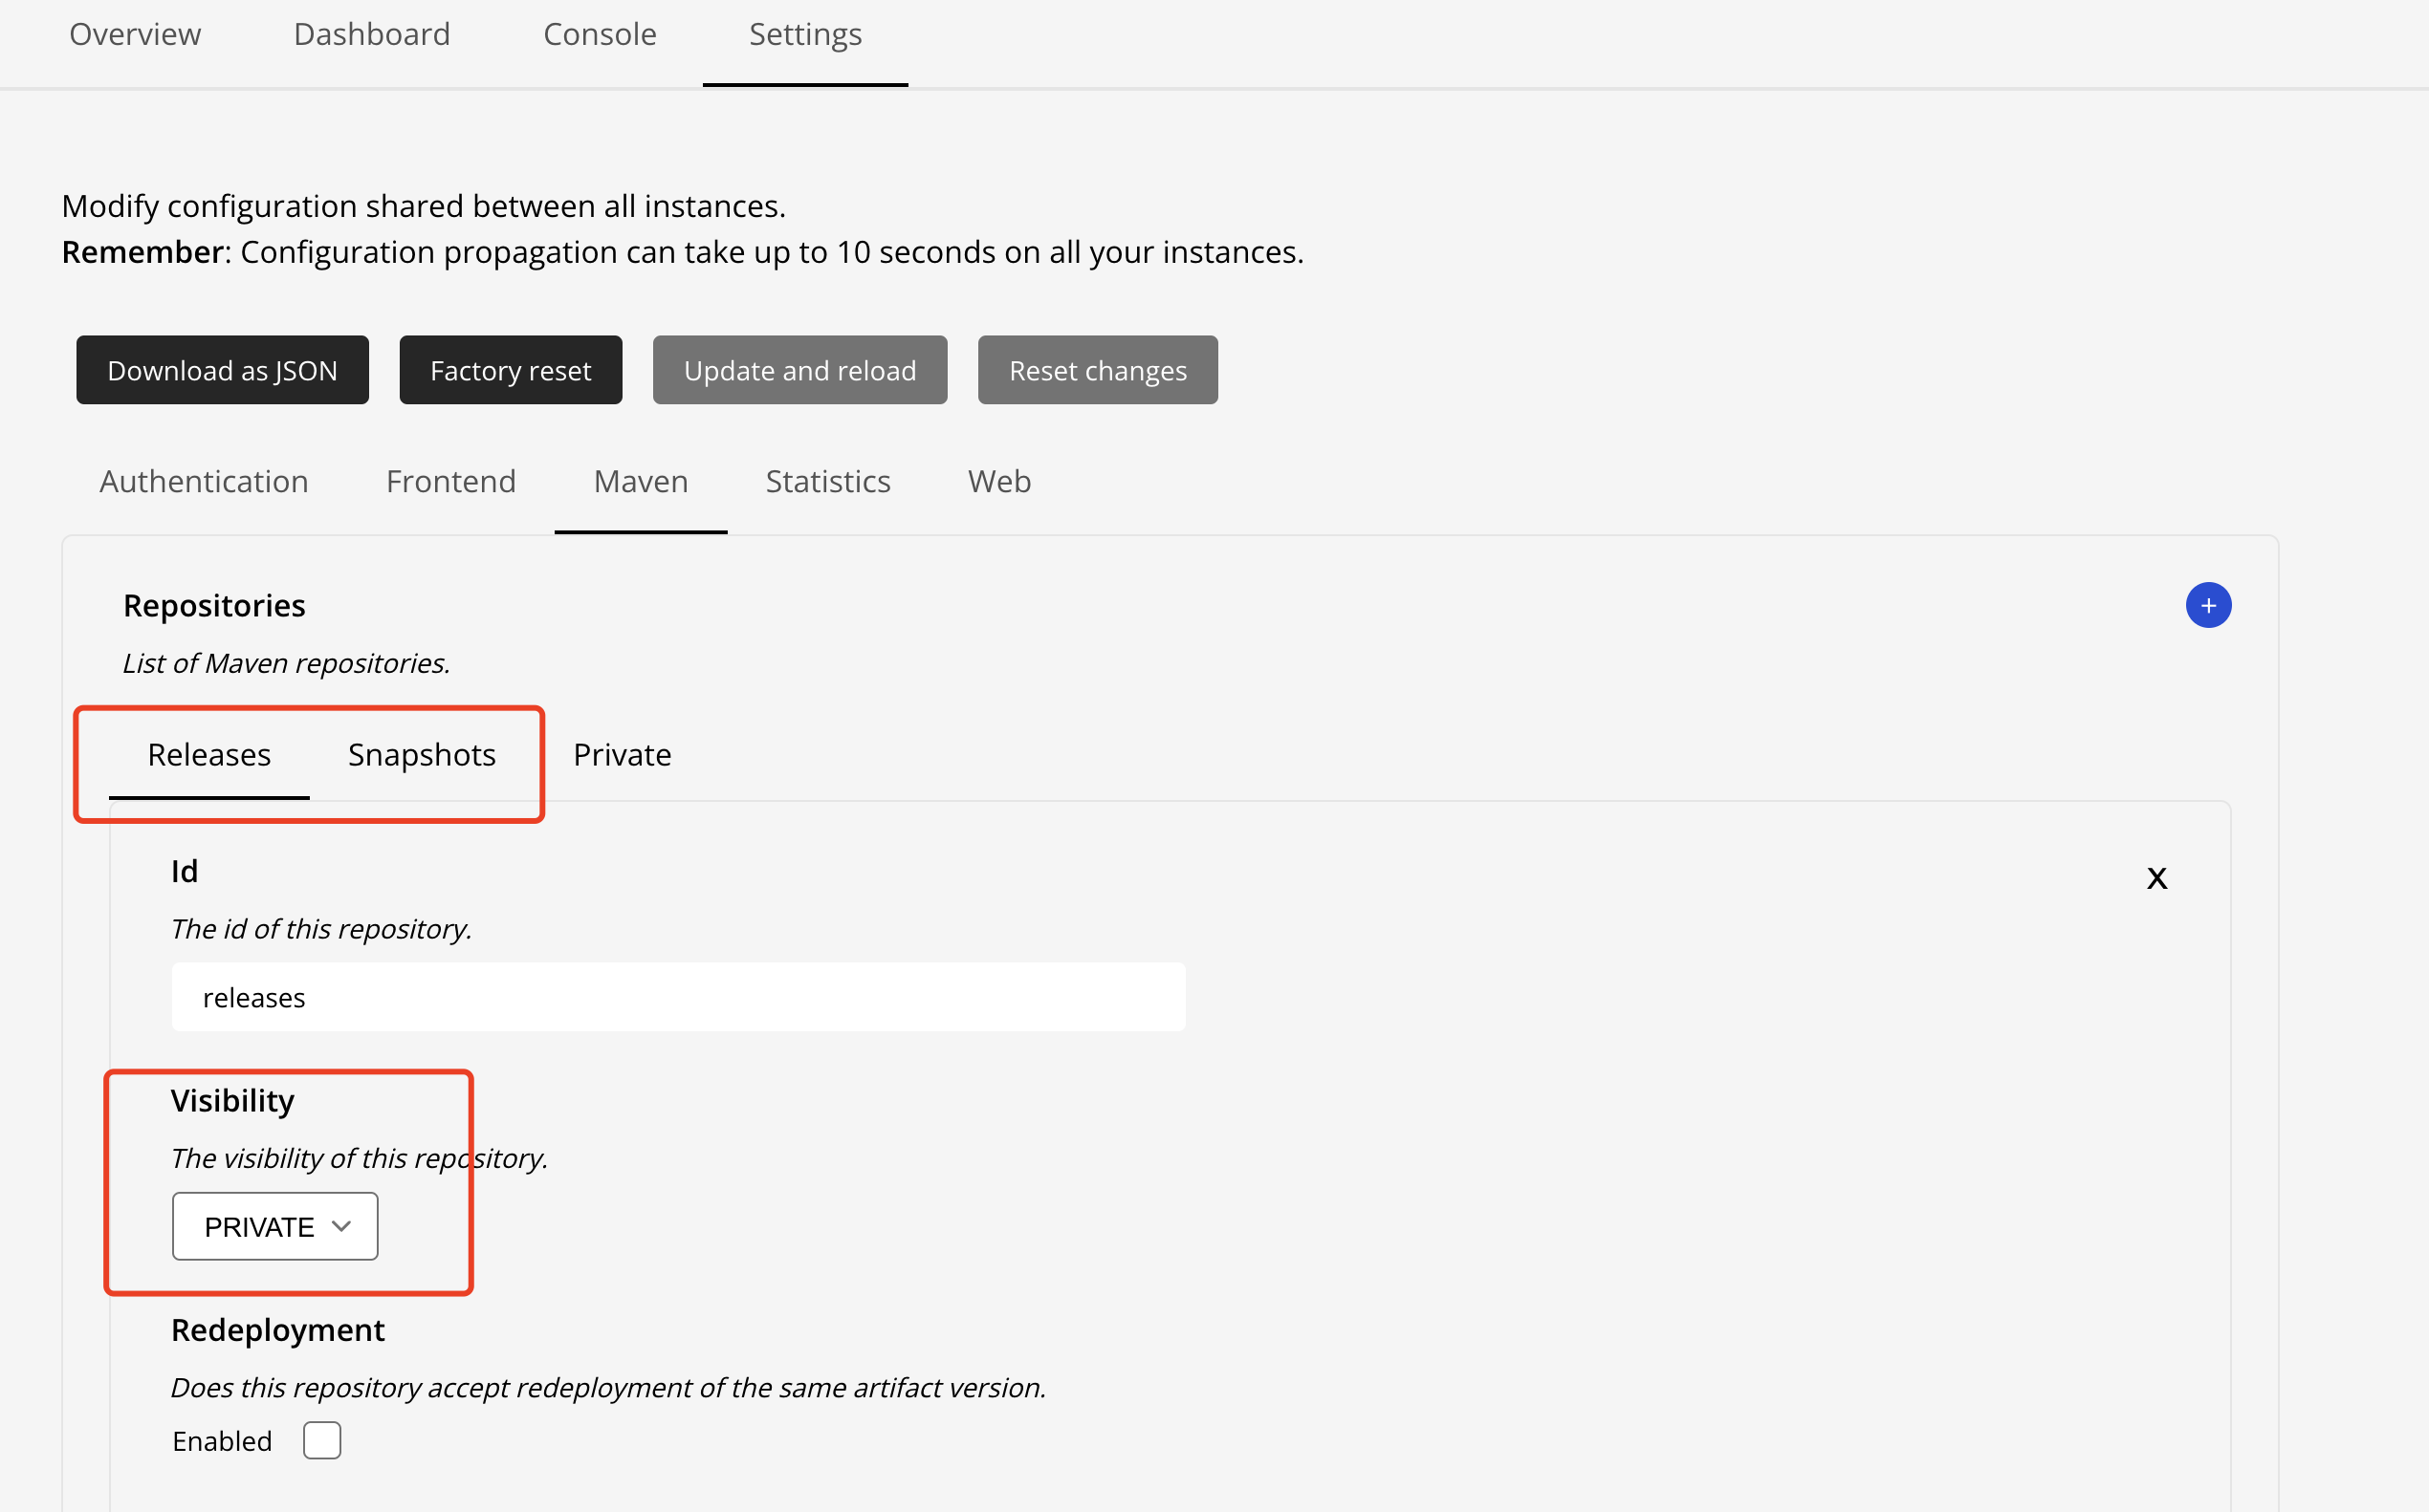Open the Authentication settings tab

203,481
